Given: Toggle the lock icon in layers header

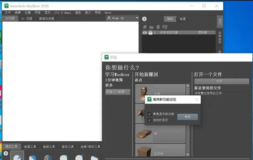Looking at the screenshot, I should click(150, 33).
